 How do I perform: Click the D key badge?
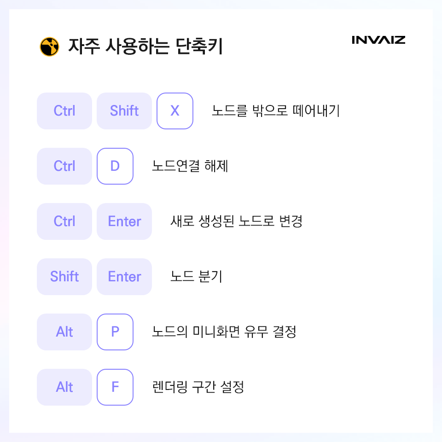[115, 166]
